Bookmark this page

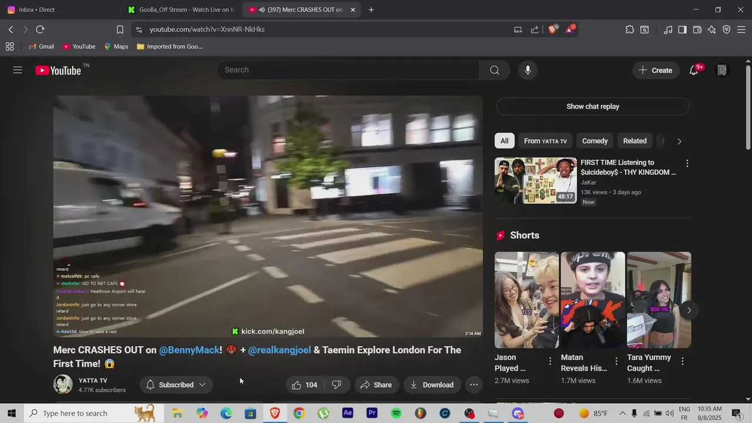pyautogui.click(x=120, y=29)
